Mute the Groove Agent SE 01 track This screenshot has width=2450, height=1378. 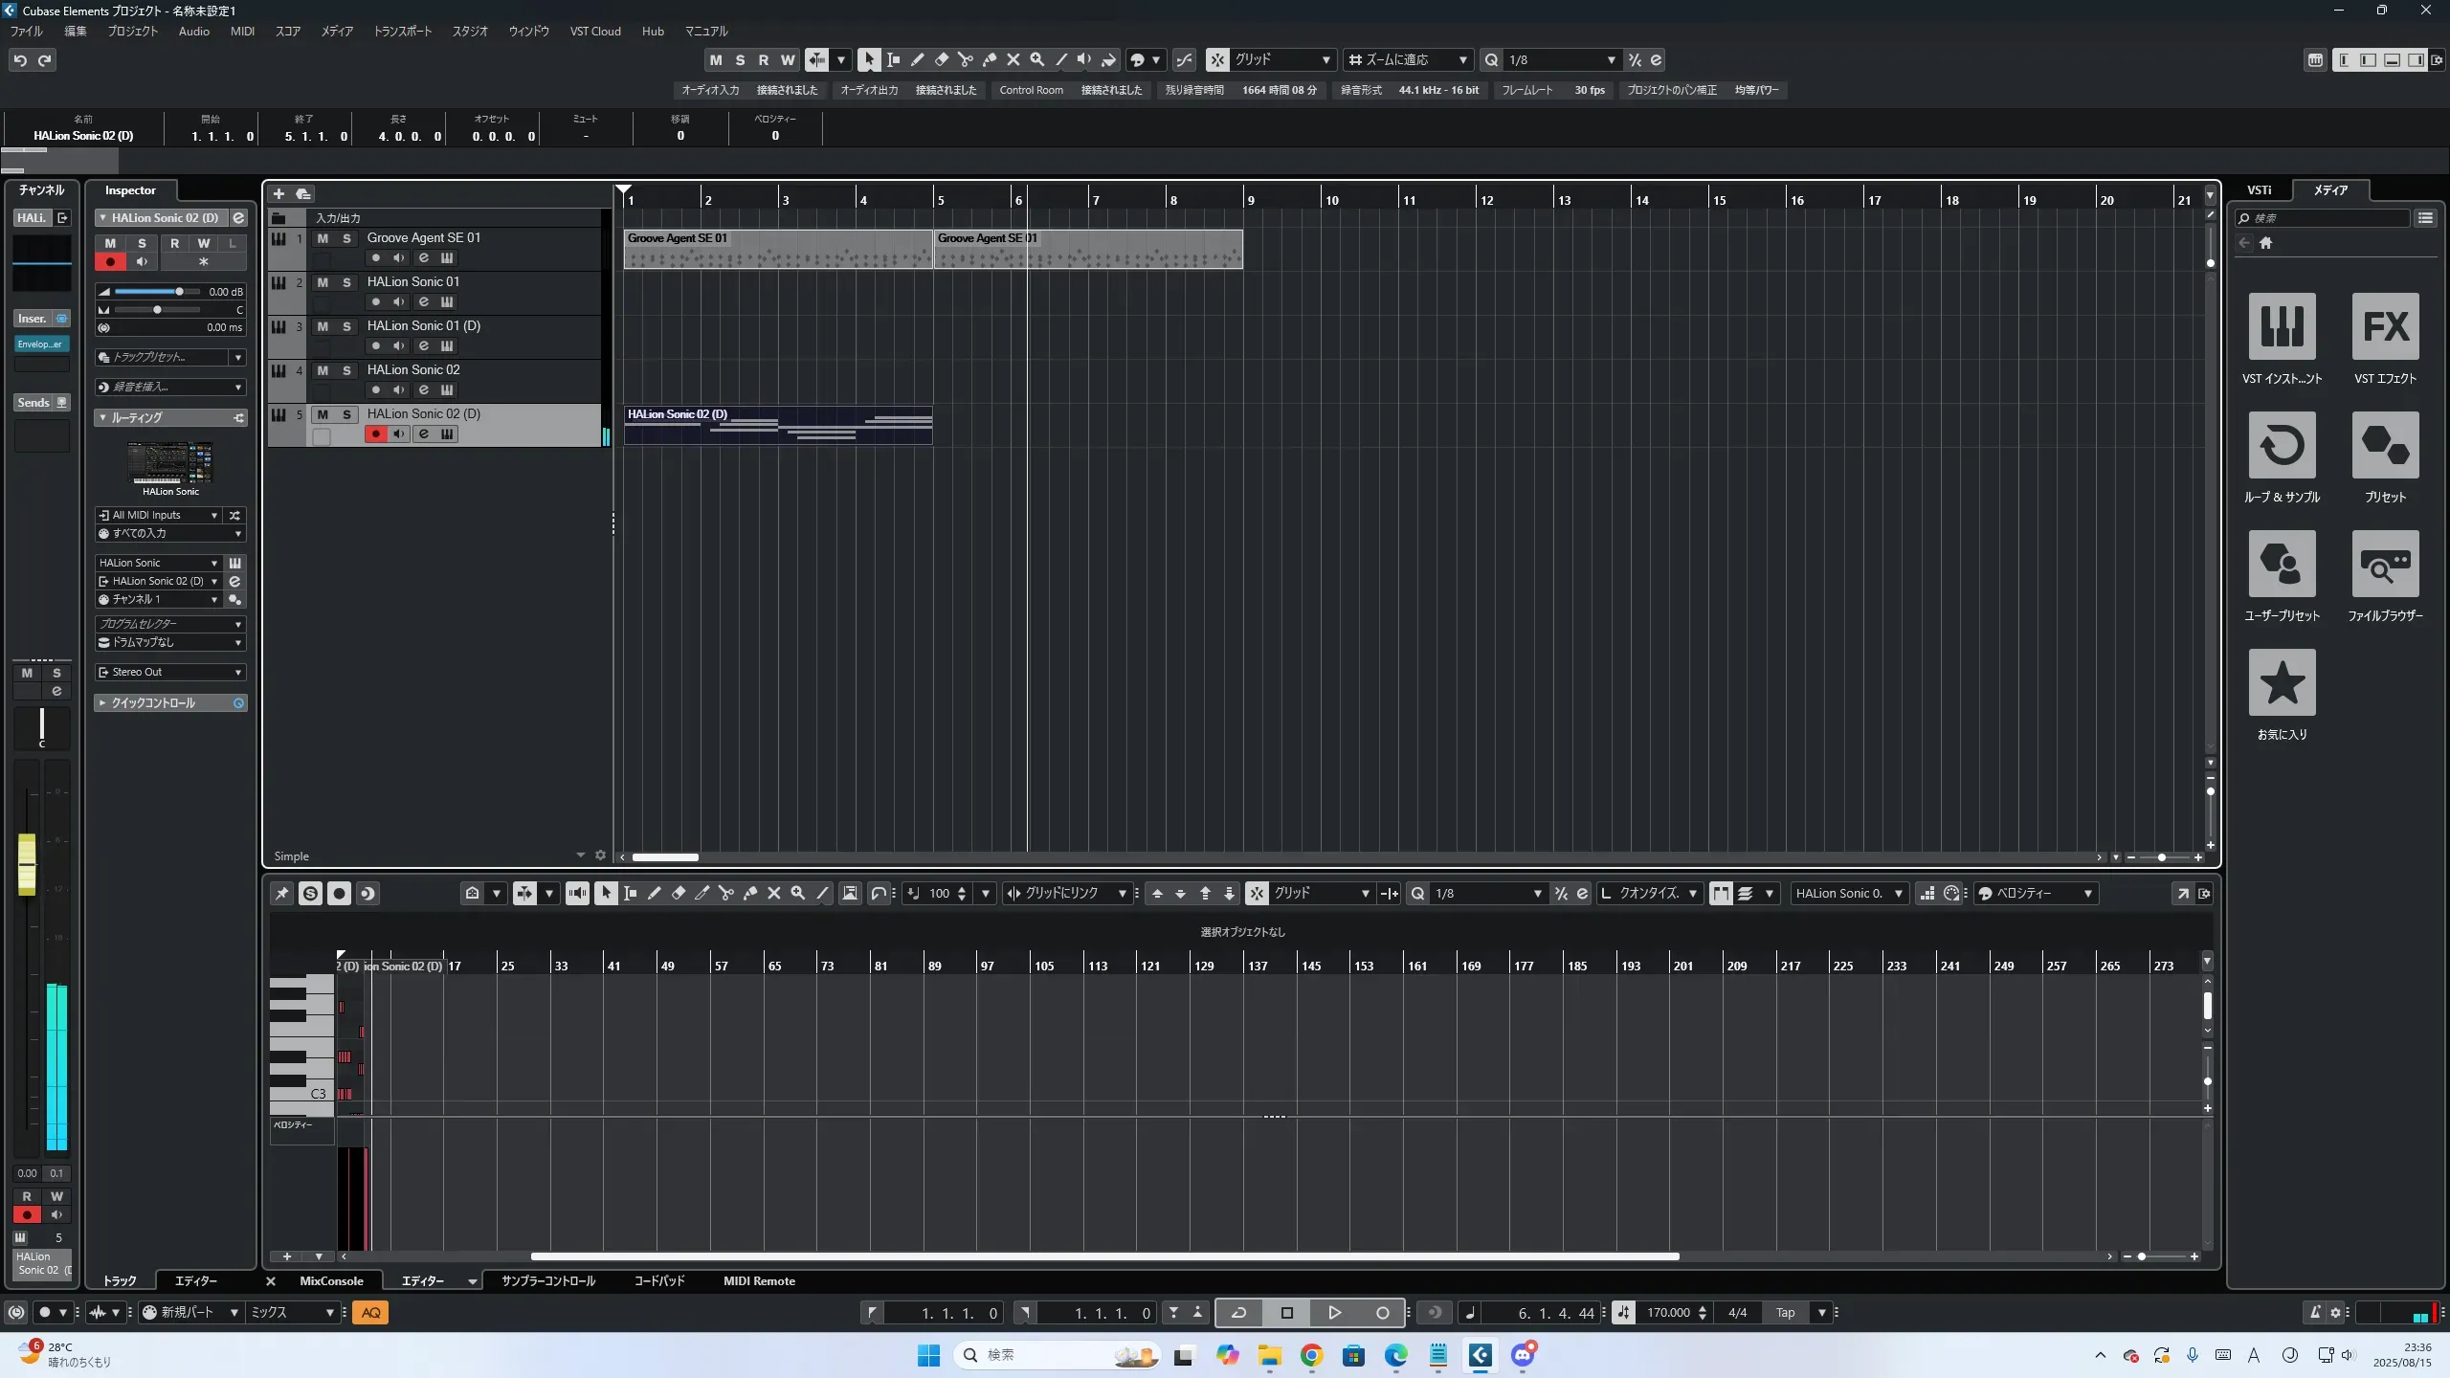(323, 238)
